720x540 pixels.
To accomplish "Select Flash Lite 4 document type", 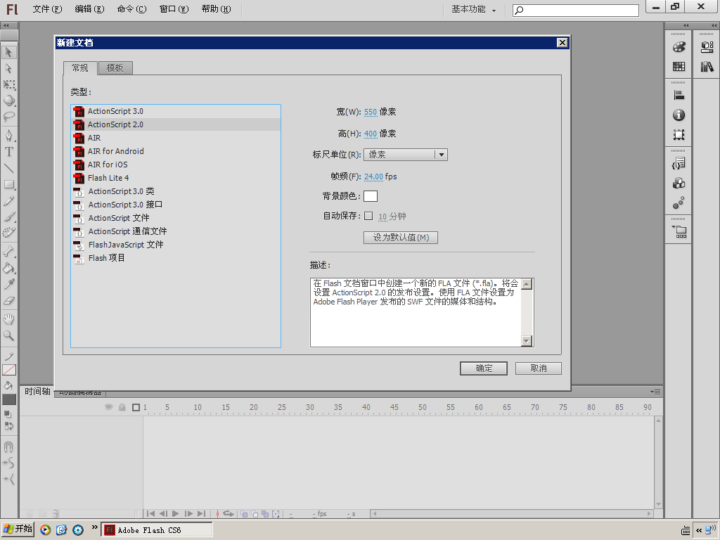I will tap(176, 178).
